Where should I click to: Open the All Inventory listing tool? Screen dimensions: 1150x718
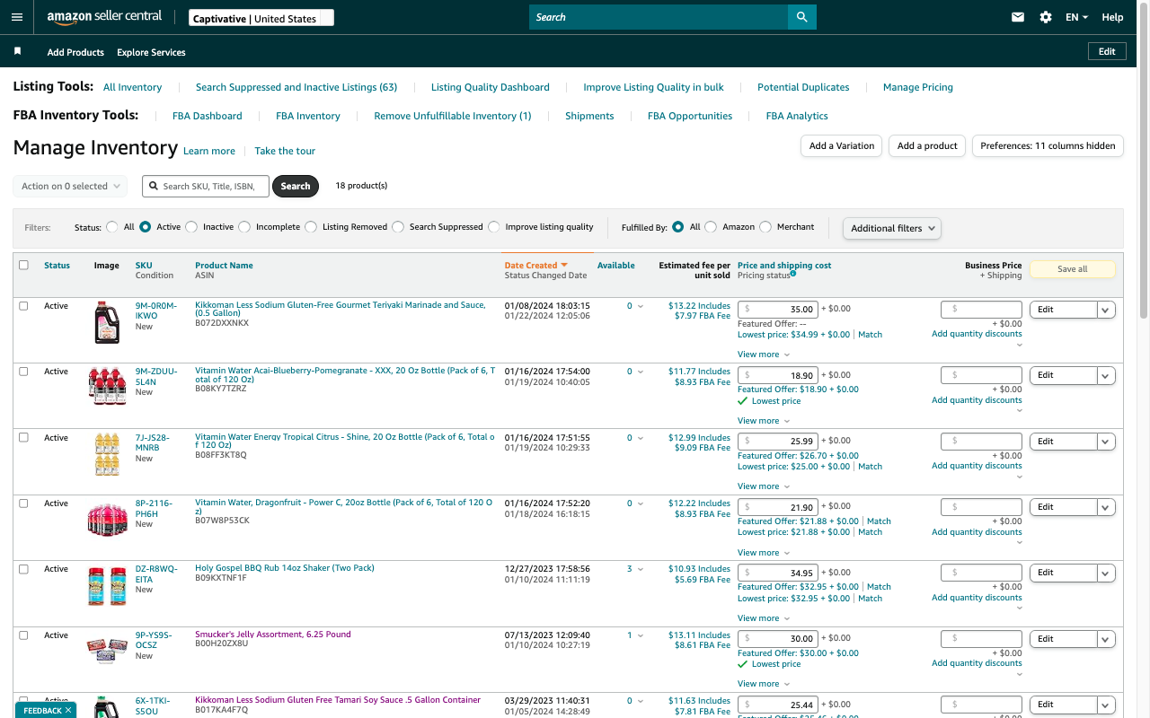tap(132, 87)
